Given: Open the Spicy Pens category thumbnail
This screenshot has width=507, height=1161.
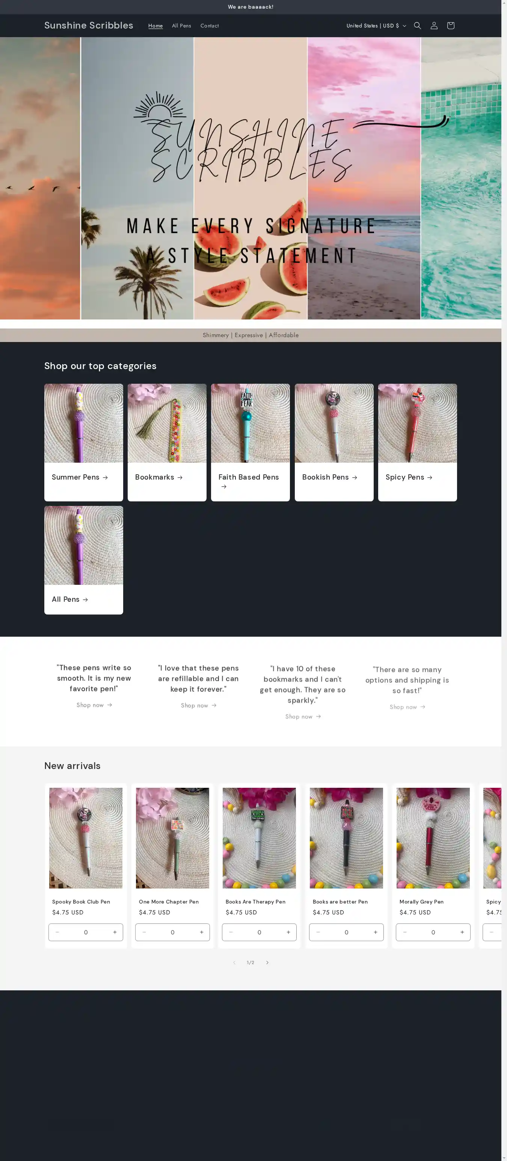Looking at the screenshot, I should (417, 423).
